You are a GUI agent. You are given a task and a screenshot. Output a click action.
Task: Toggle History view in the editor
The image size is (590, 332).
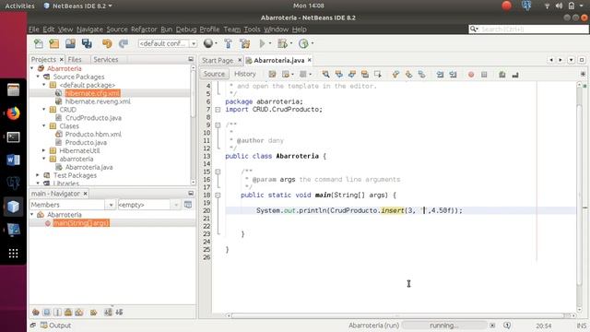[245, 74]
